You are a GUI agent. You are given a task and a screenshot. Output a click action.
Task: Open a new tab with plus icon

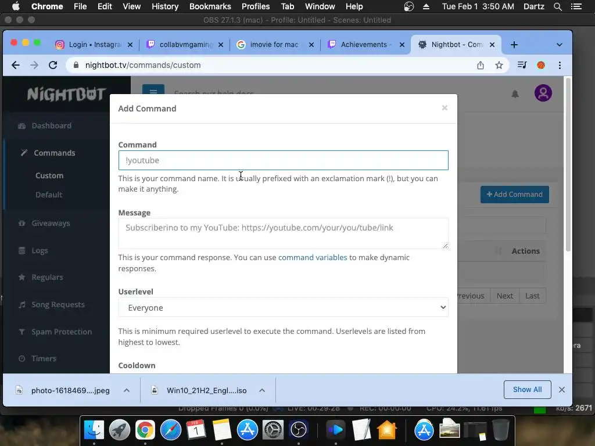[514, 45]
